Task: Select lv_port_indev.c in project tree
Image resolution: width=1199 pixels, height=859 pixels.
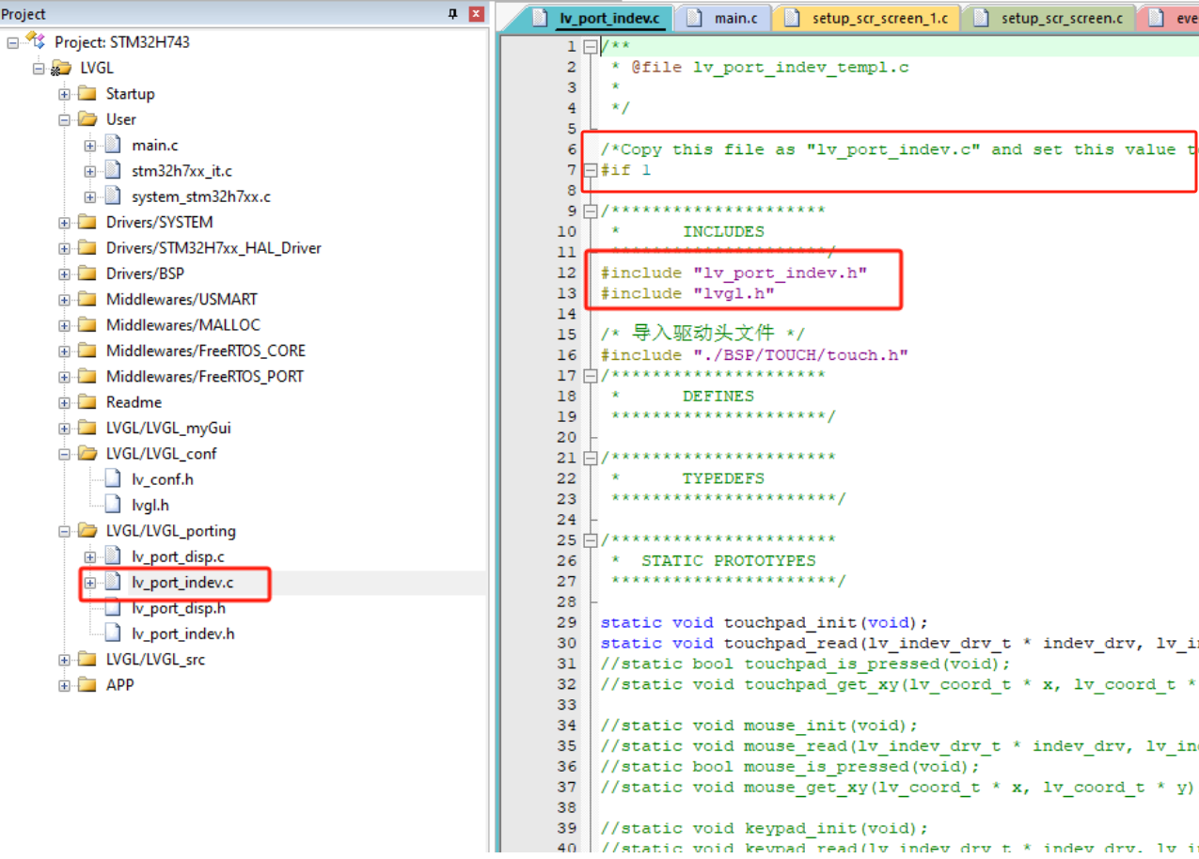Action: pos(182,583)
